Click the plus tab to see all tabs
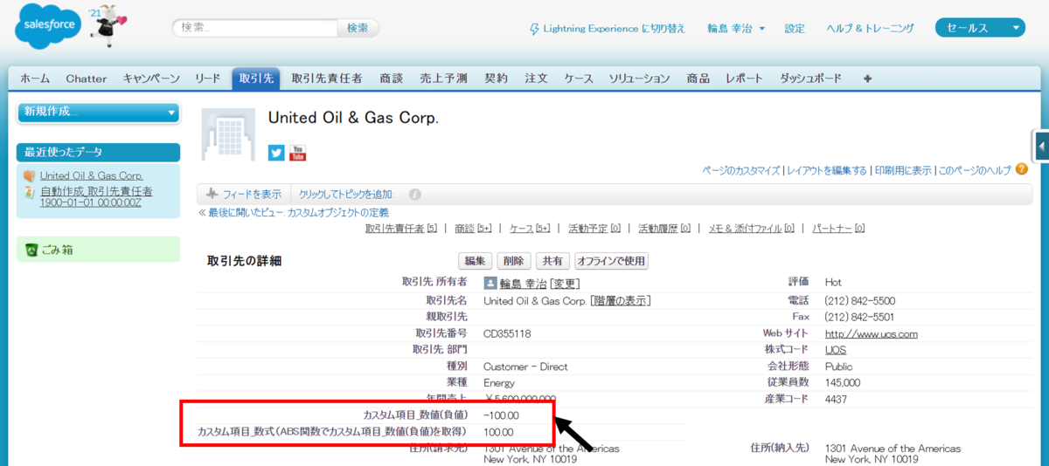This screenshot has height=466, width=1049. (867, 79)
